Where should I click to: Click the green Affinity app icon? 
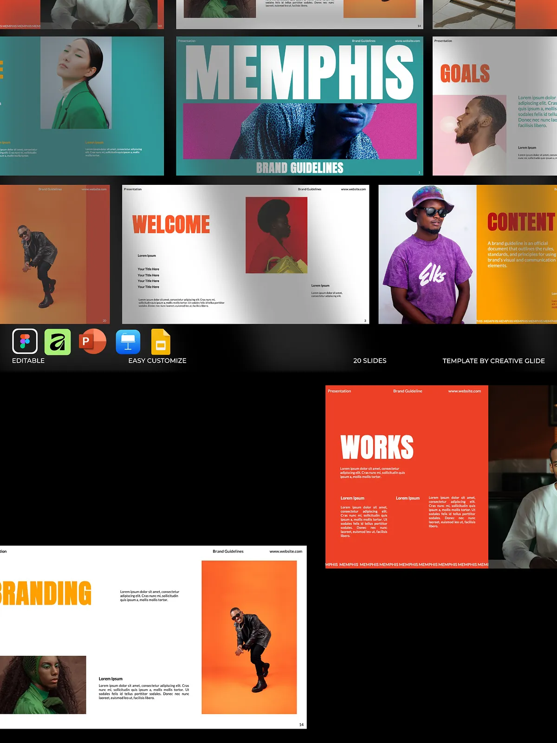point(58,342)
